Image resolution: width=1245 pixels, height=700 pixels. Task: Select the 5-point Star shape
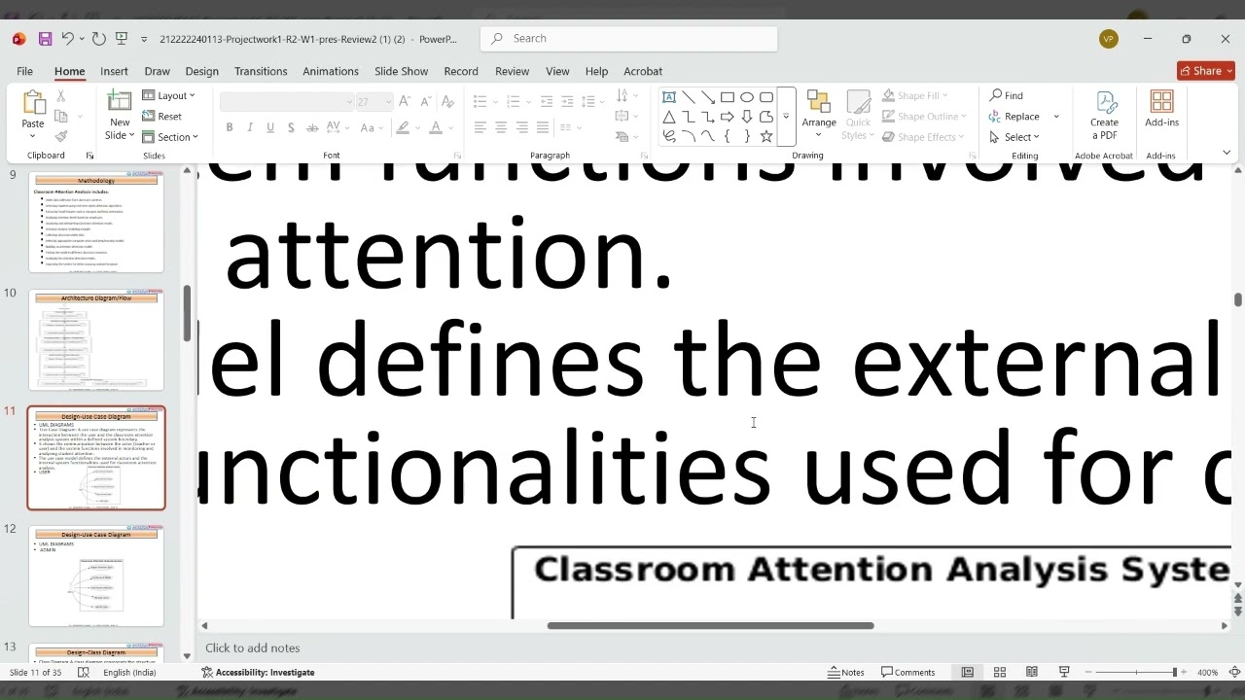(766, 137)
